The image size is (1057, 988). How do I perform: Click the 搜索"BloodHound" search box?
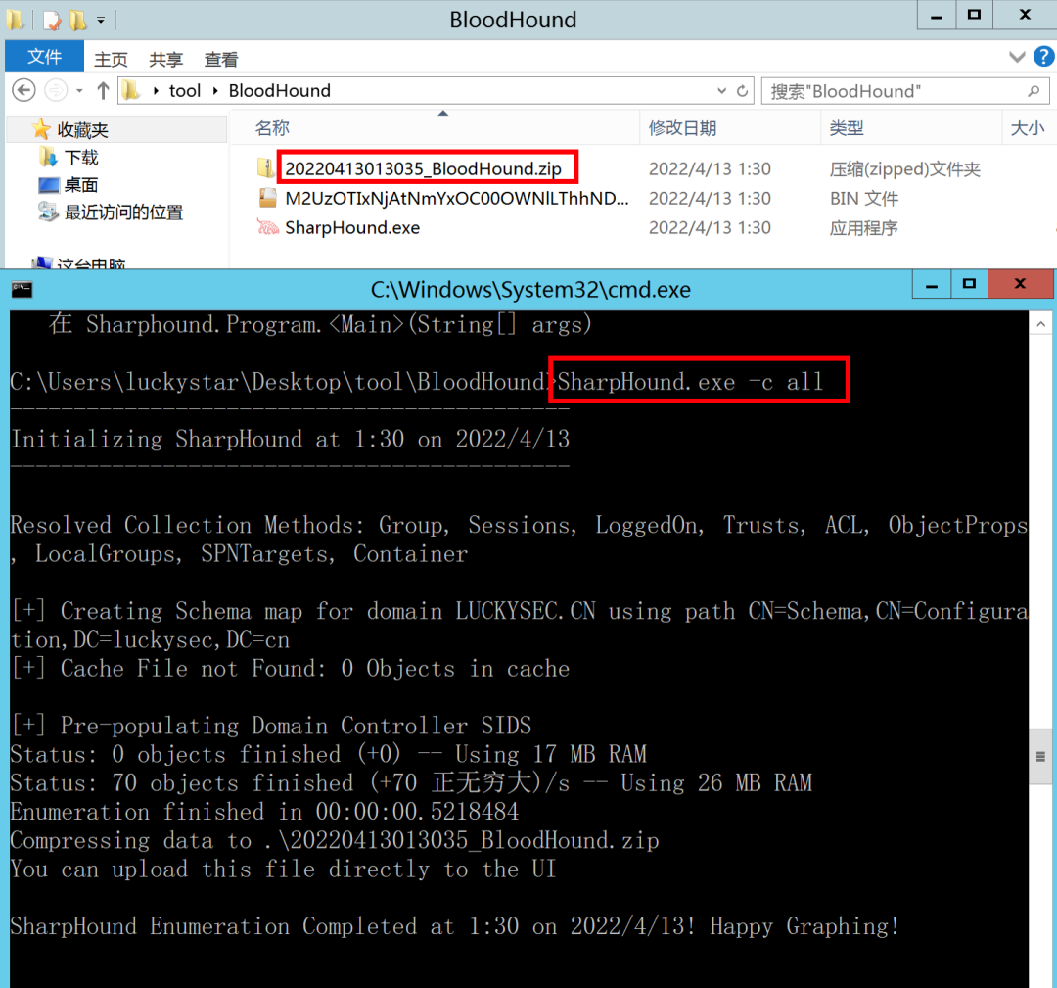(x=904, y=91)
